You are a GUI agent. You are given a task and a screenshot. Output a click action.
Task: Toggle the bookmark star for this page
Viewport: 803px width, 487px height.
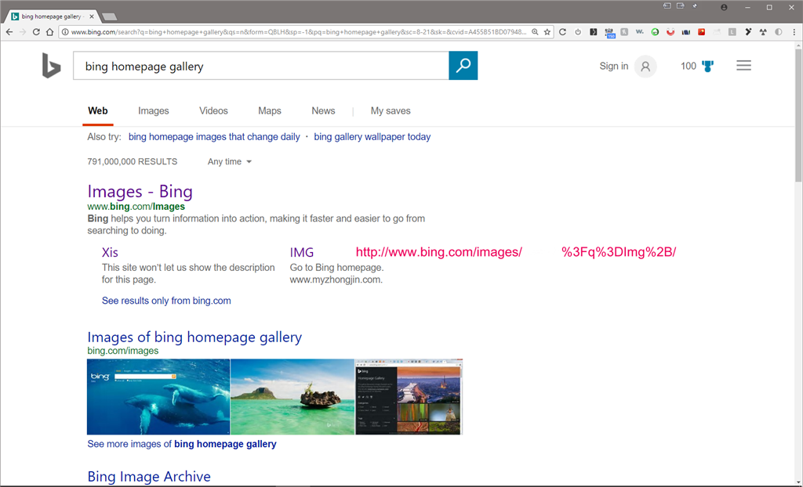point(547,32)
